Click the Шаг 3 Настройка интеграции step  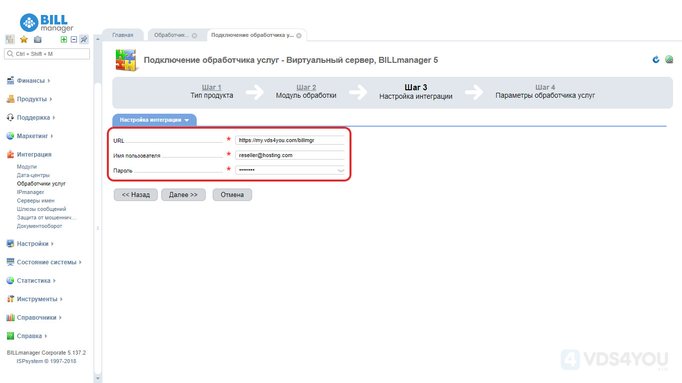(x=416, y=92)
